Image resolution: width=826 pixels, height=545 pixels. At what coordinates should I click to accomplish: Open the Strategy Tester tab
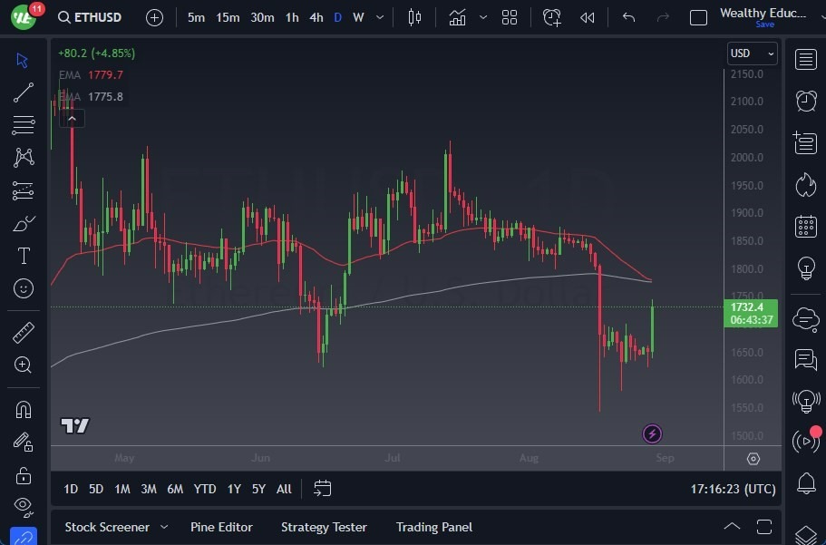pos(324,527)
